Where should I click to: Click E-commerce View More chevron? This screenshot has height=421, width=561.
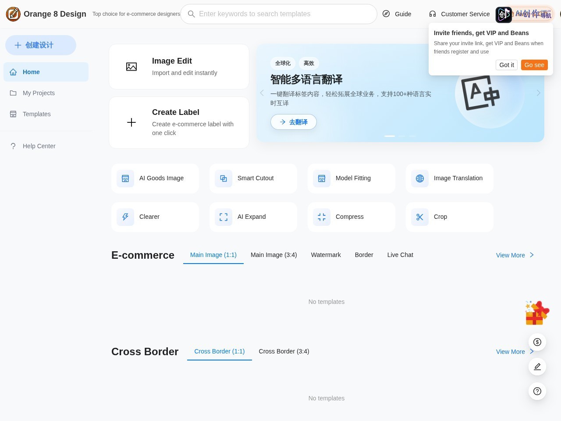click(532, 255)
